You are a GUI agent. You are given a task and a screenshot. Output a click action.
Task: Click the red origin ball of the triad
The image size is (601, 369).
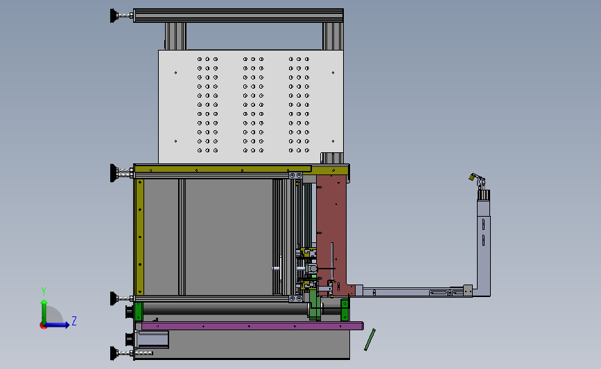(x=43, y=326)
